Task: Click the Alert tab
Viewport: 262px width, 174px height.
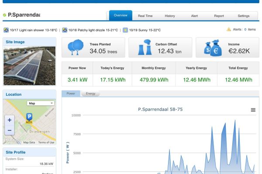Action: 194,16
